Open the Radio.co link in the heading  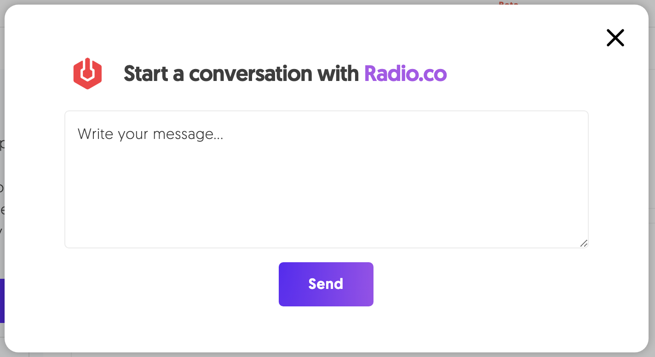click(405, 74)
